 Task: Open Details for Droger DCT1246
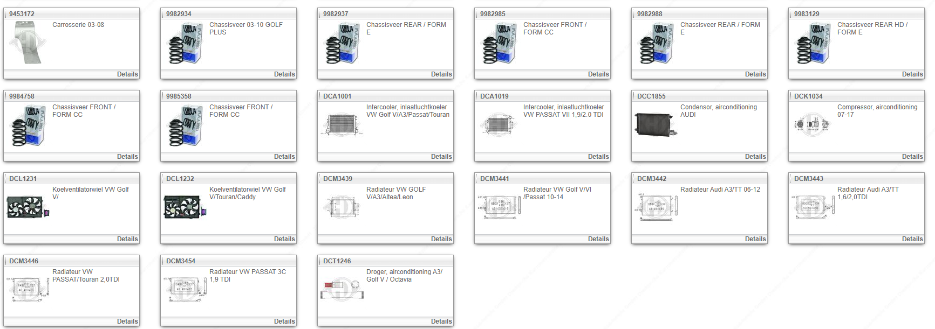(441, 321)
